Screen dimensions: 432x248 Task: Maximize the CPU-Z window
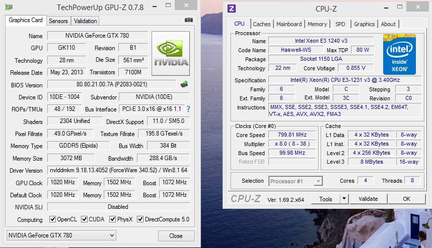coord(400,7)
